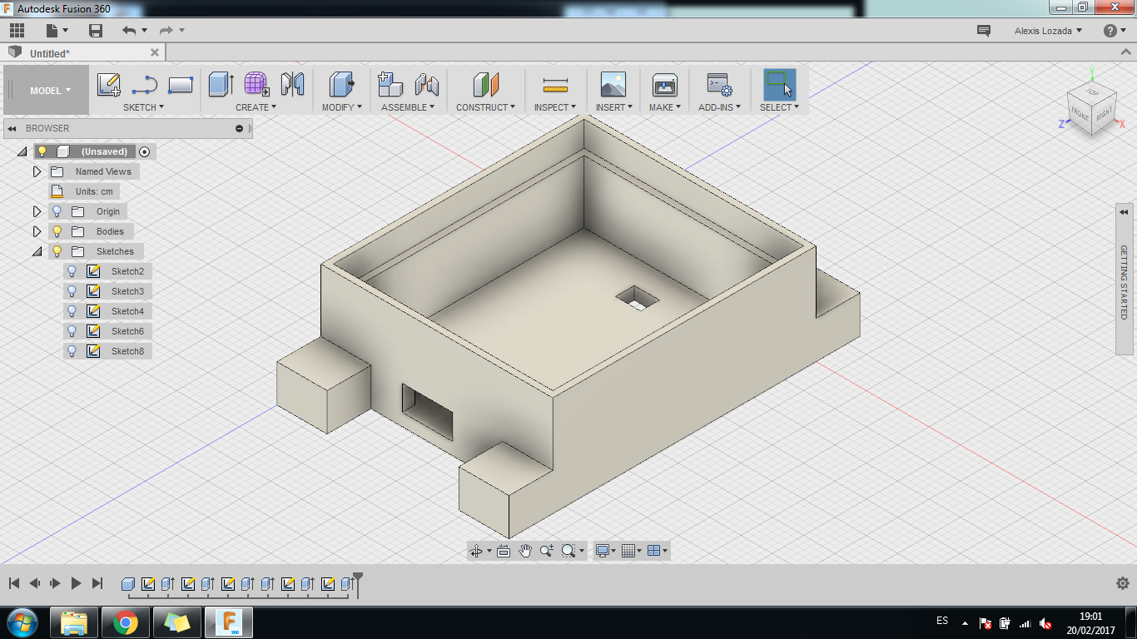Click the Offset Plane construct icon
Screen dimensions: 1137x639
point(485,84)
